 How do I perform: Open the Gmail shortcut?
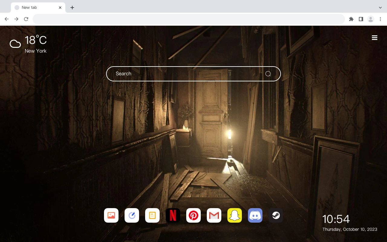point(214,215)
